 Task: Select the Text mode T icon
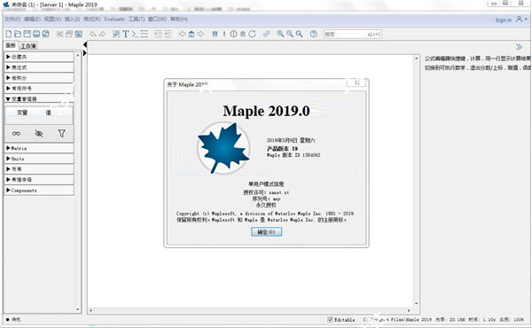[x=126, y=34]
